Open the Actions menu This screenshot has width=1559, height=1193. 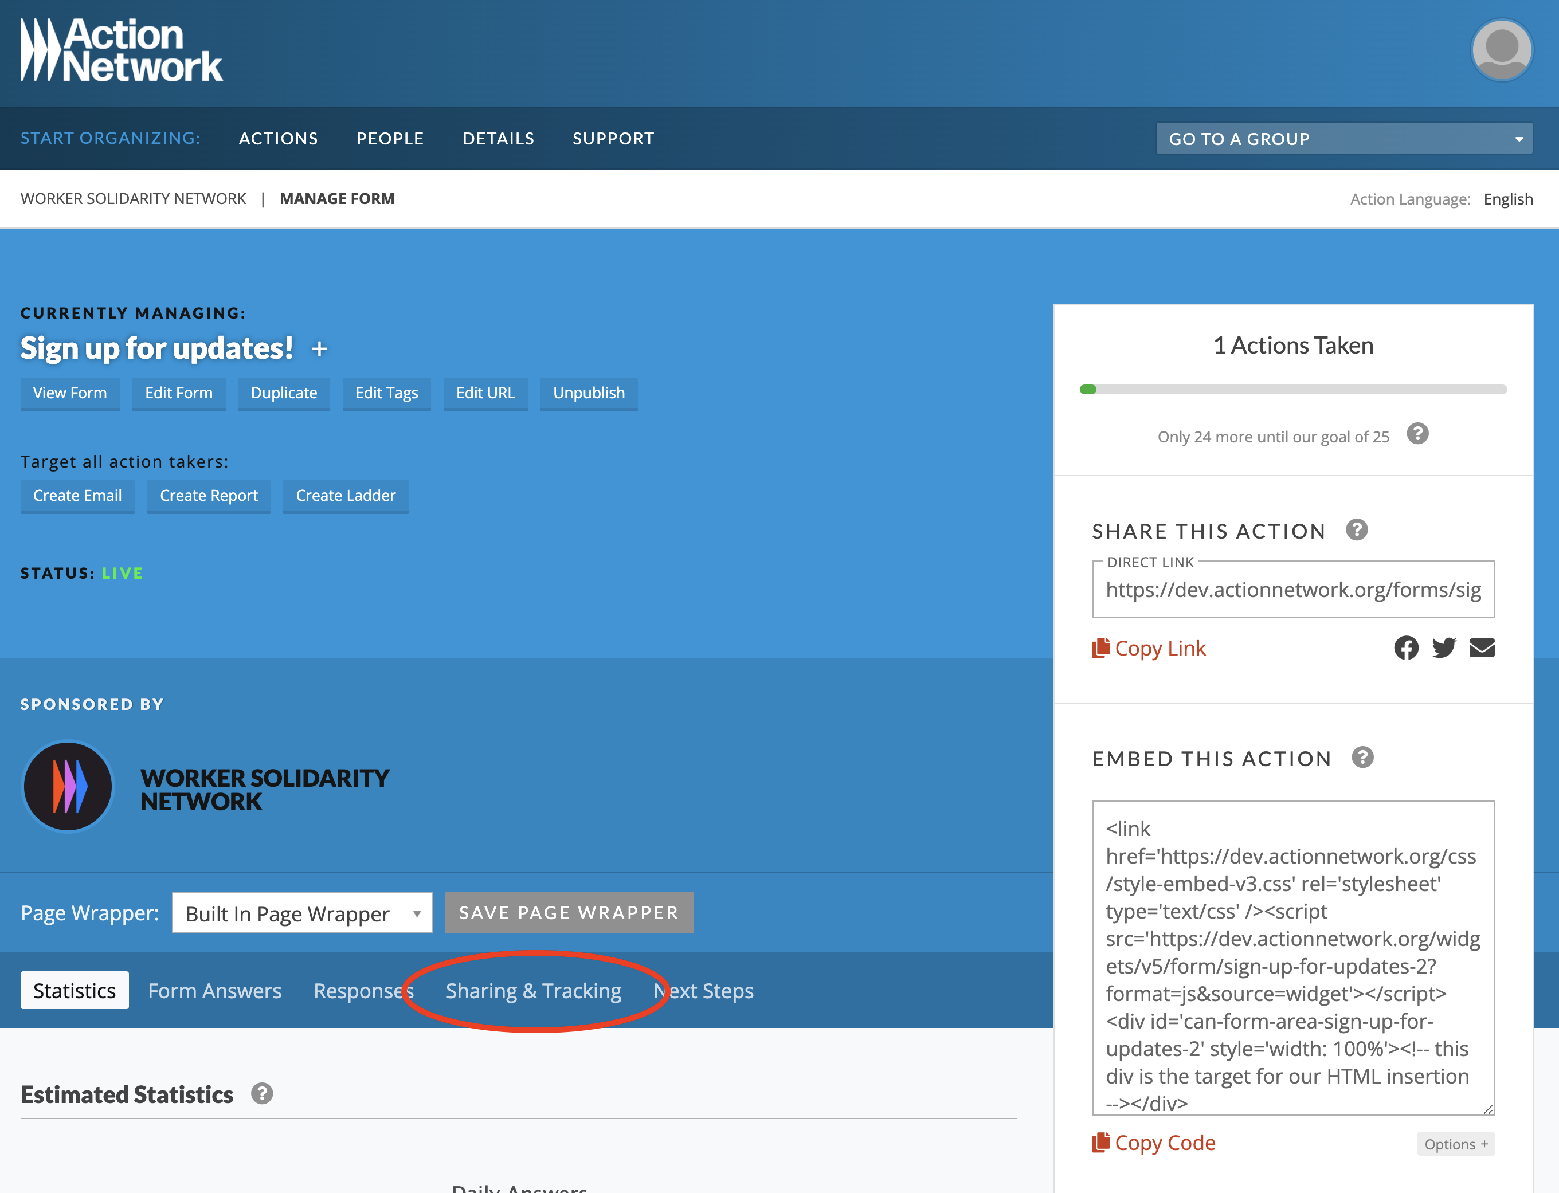pyautogui.click(x=279, y=139)
